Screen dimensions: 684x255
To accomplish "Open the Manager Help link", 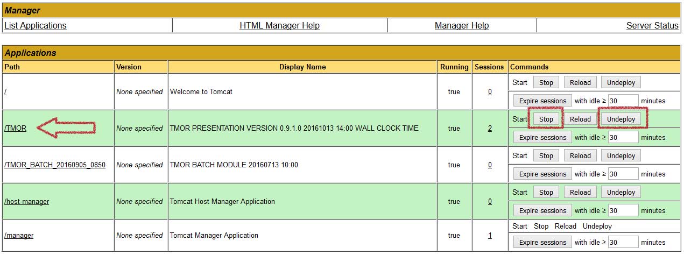I will (462, 26).
